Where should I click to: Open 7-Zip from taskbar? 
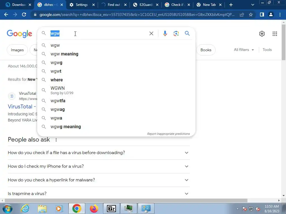coord(111,208)
